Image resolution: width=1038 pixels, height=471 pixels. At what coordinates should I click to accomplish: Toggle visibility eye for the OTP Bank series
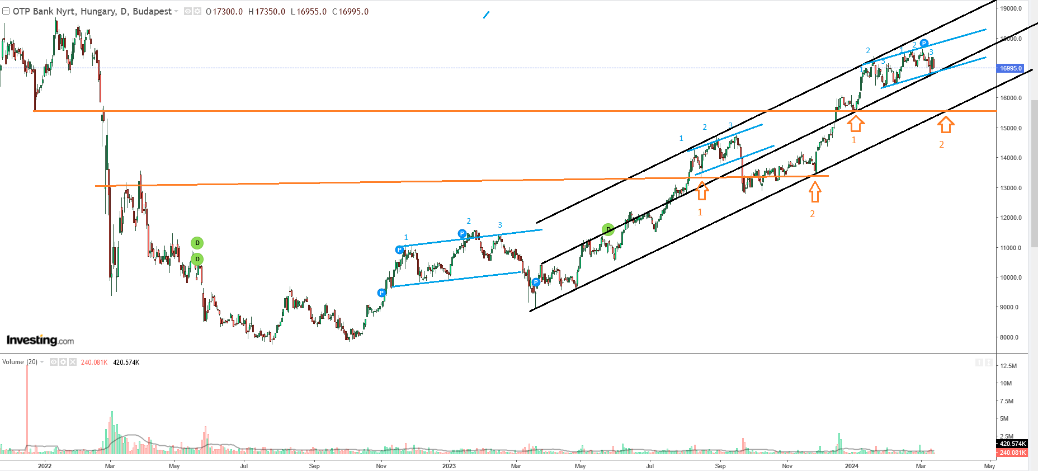[x=188, y=11]
